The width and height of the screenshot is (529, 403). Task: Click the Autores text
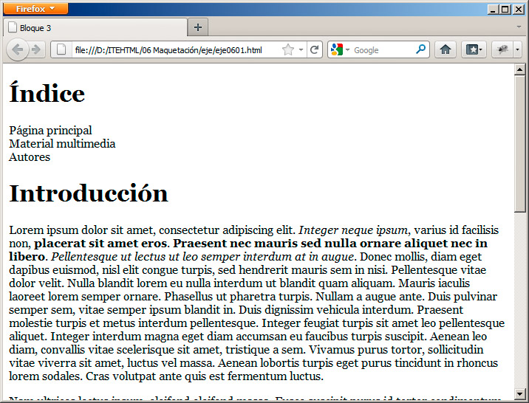pos(30,157)
